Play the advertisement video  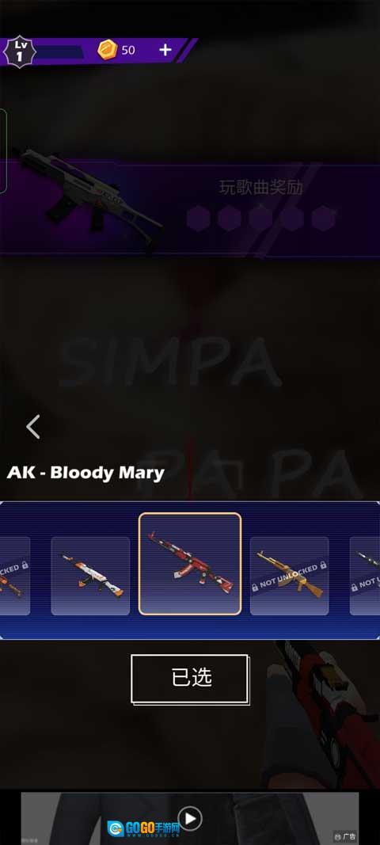tap(190, 819)
